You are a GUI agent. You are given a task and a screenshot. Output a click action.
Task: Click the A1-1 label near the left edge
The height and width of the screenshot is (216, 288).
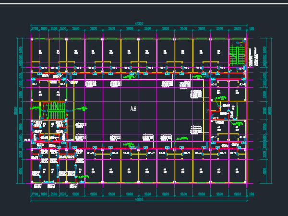tap(35, 84)
